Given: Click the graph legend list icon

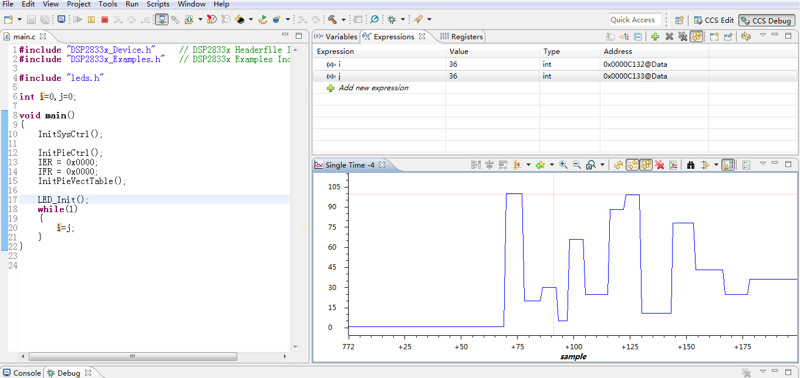Looking at the screenshot, I should coord(746,165).
